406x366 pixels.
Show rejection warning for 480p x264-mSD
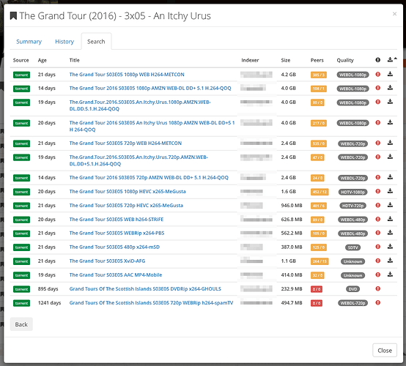pyautogui.click(x=377, y=247)
